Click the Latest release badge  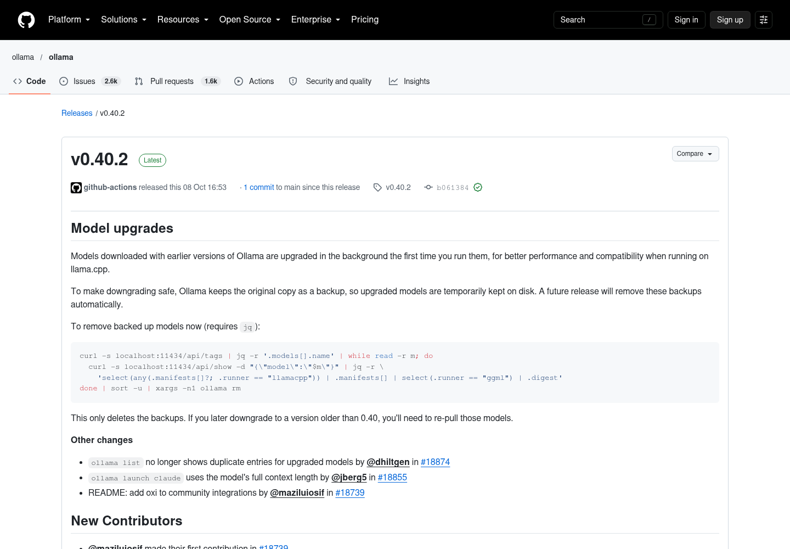(x=153, y=160)
